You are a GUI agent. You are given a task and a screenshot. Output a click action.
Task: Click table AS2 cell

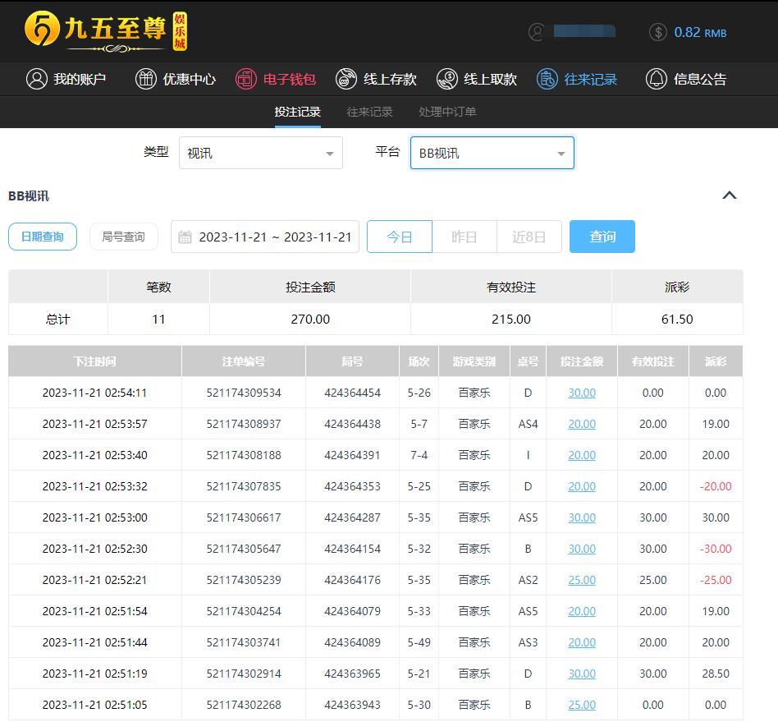pyautogui.click(x=528, y=580)
